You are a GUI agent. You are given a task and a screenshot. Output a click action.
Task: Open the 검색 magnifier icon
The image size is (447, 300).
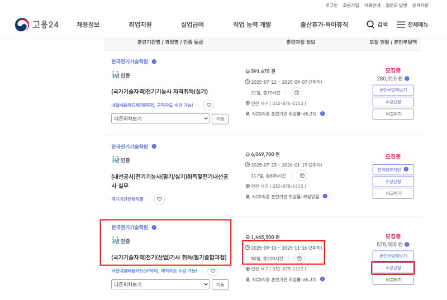[370, 25]
